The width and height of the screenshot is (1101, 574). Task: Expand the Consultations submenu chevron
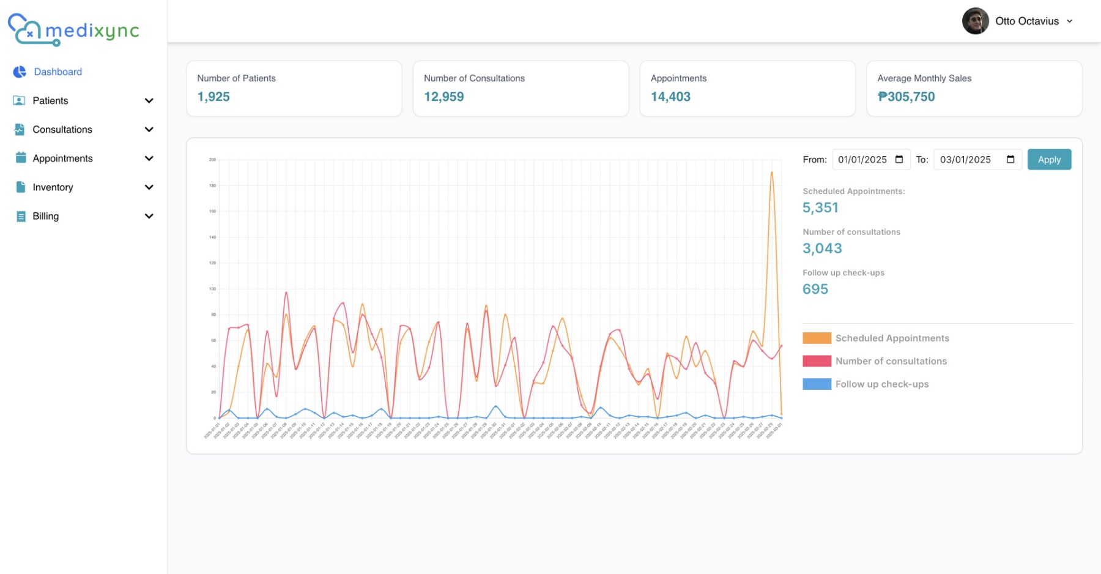click(149, 130)
